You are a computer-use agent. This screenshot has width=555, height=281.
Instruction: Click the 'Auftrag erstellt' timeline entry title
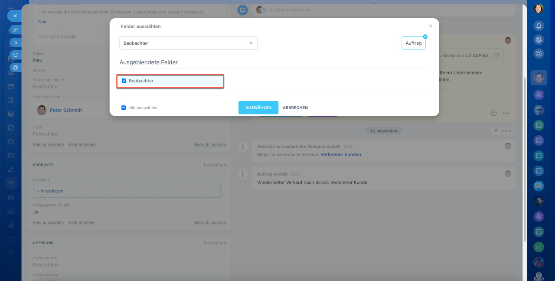(272, 173)
